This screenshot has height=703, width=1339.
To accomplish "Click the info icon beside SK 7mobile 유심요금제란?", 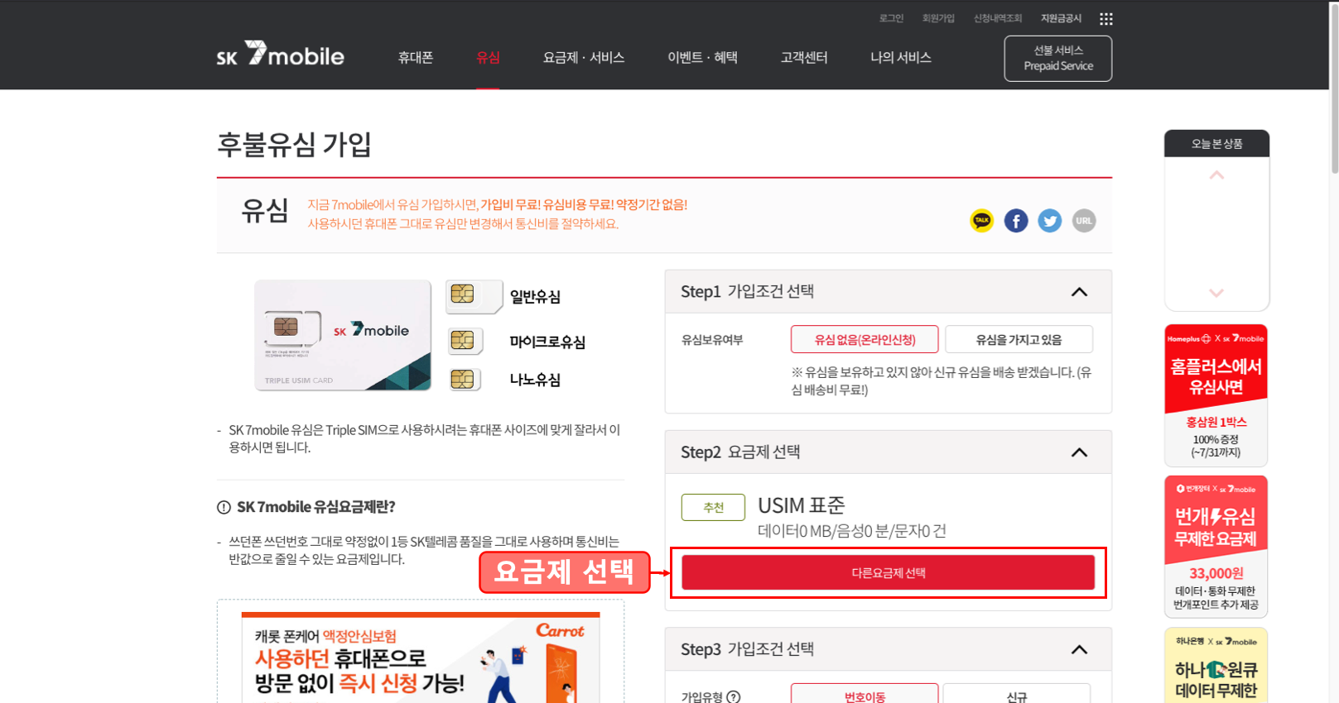I will (224, 507).
